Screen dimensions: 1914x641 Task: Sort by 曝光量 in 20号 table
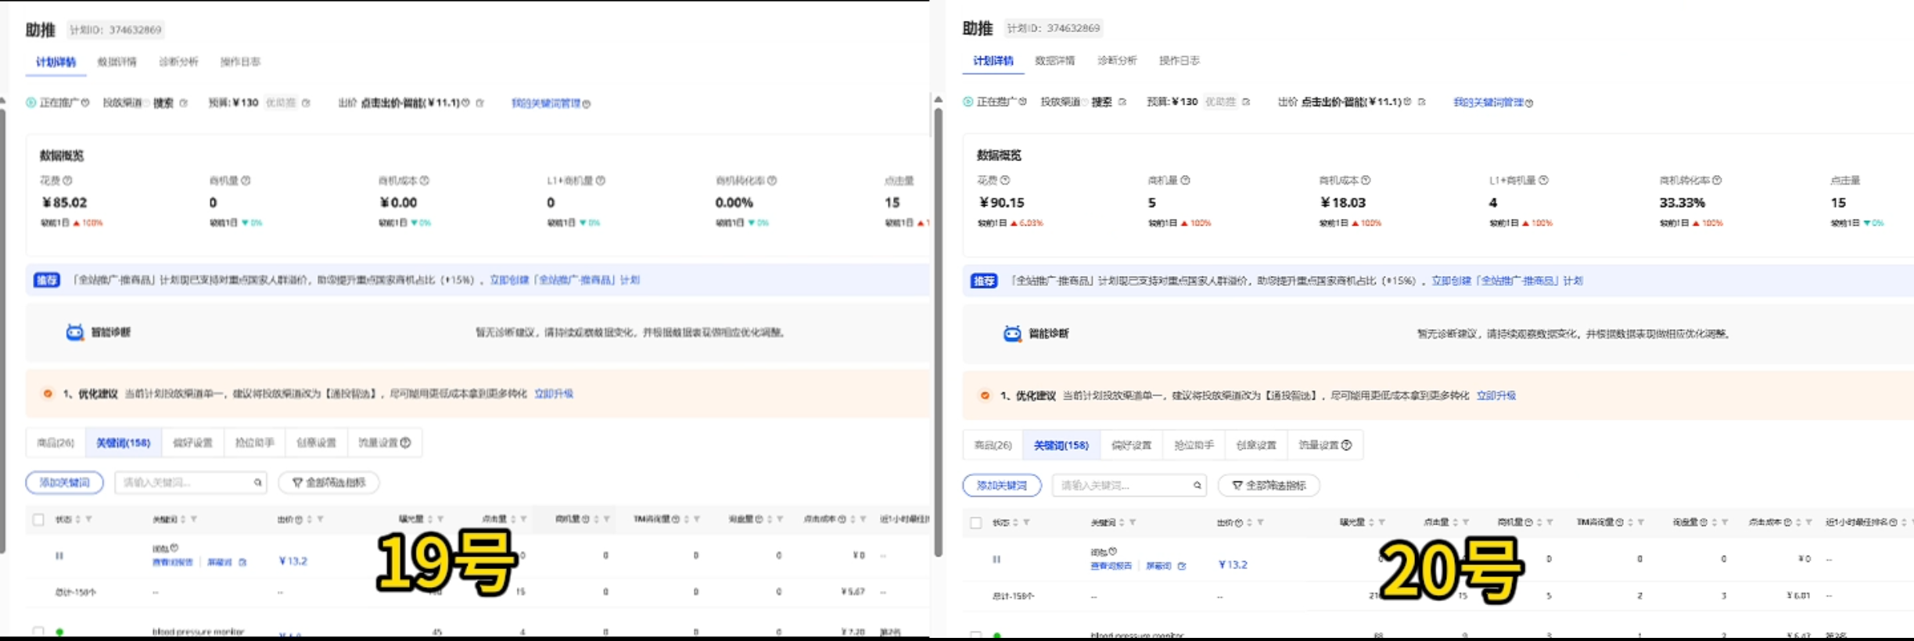[1371, 522]
